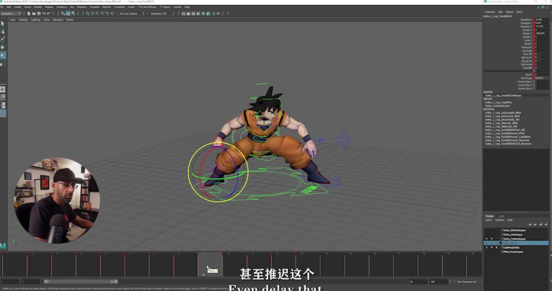
Task: Click the Translate X value field
Action: 542,20
